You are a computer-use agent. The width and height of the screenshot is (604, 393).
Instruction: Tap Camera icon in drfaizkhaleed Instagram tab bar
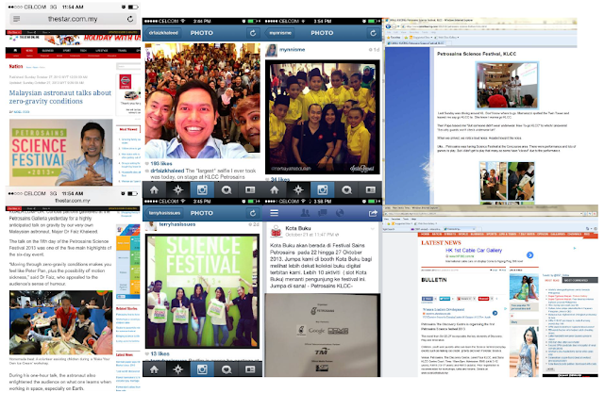coord(202,189)
